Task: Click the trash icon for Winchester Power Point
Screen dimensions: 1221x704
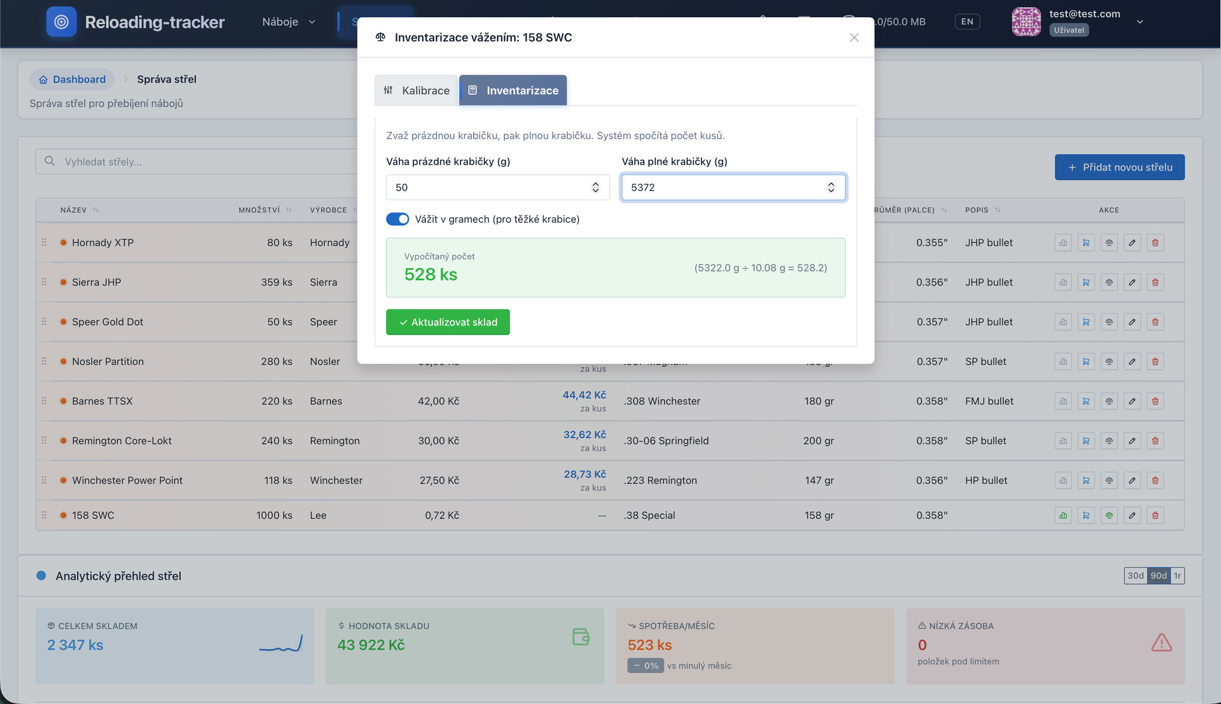Action: [x=1155, y=480]
